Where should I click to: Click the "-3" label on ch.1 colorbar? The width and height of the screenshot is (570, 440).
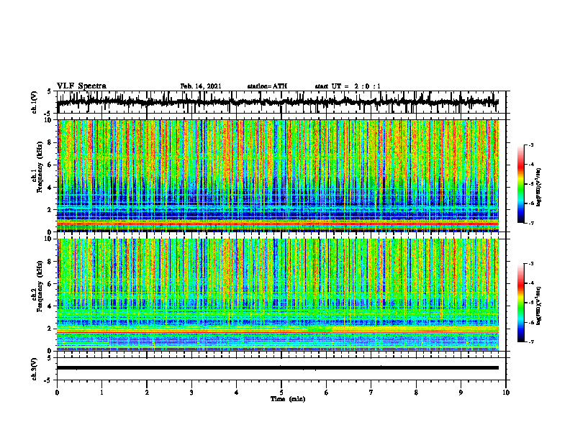pos(531,145)
